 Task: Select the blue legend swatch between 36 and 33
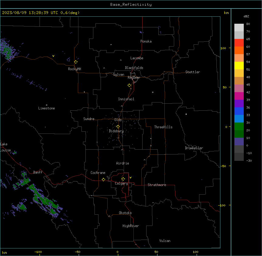239,111
